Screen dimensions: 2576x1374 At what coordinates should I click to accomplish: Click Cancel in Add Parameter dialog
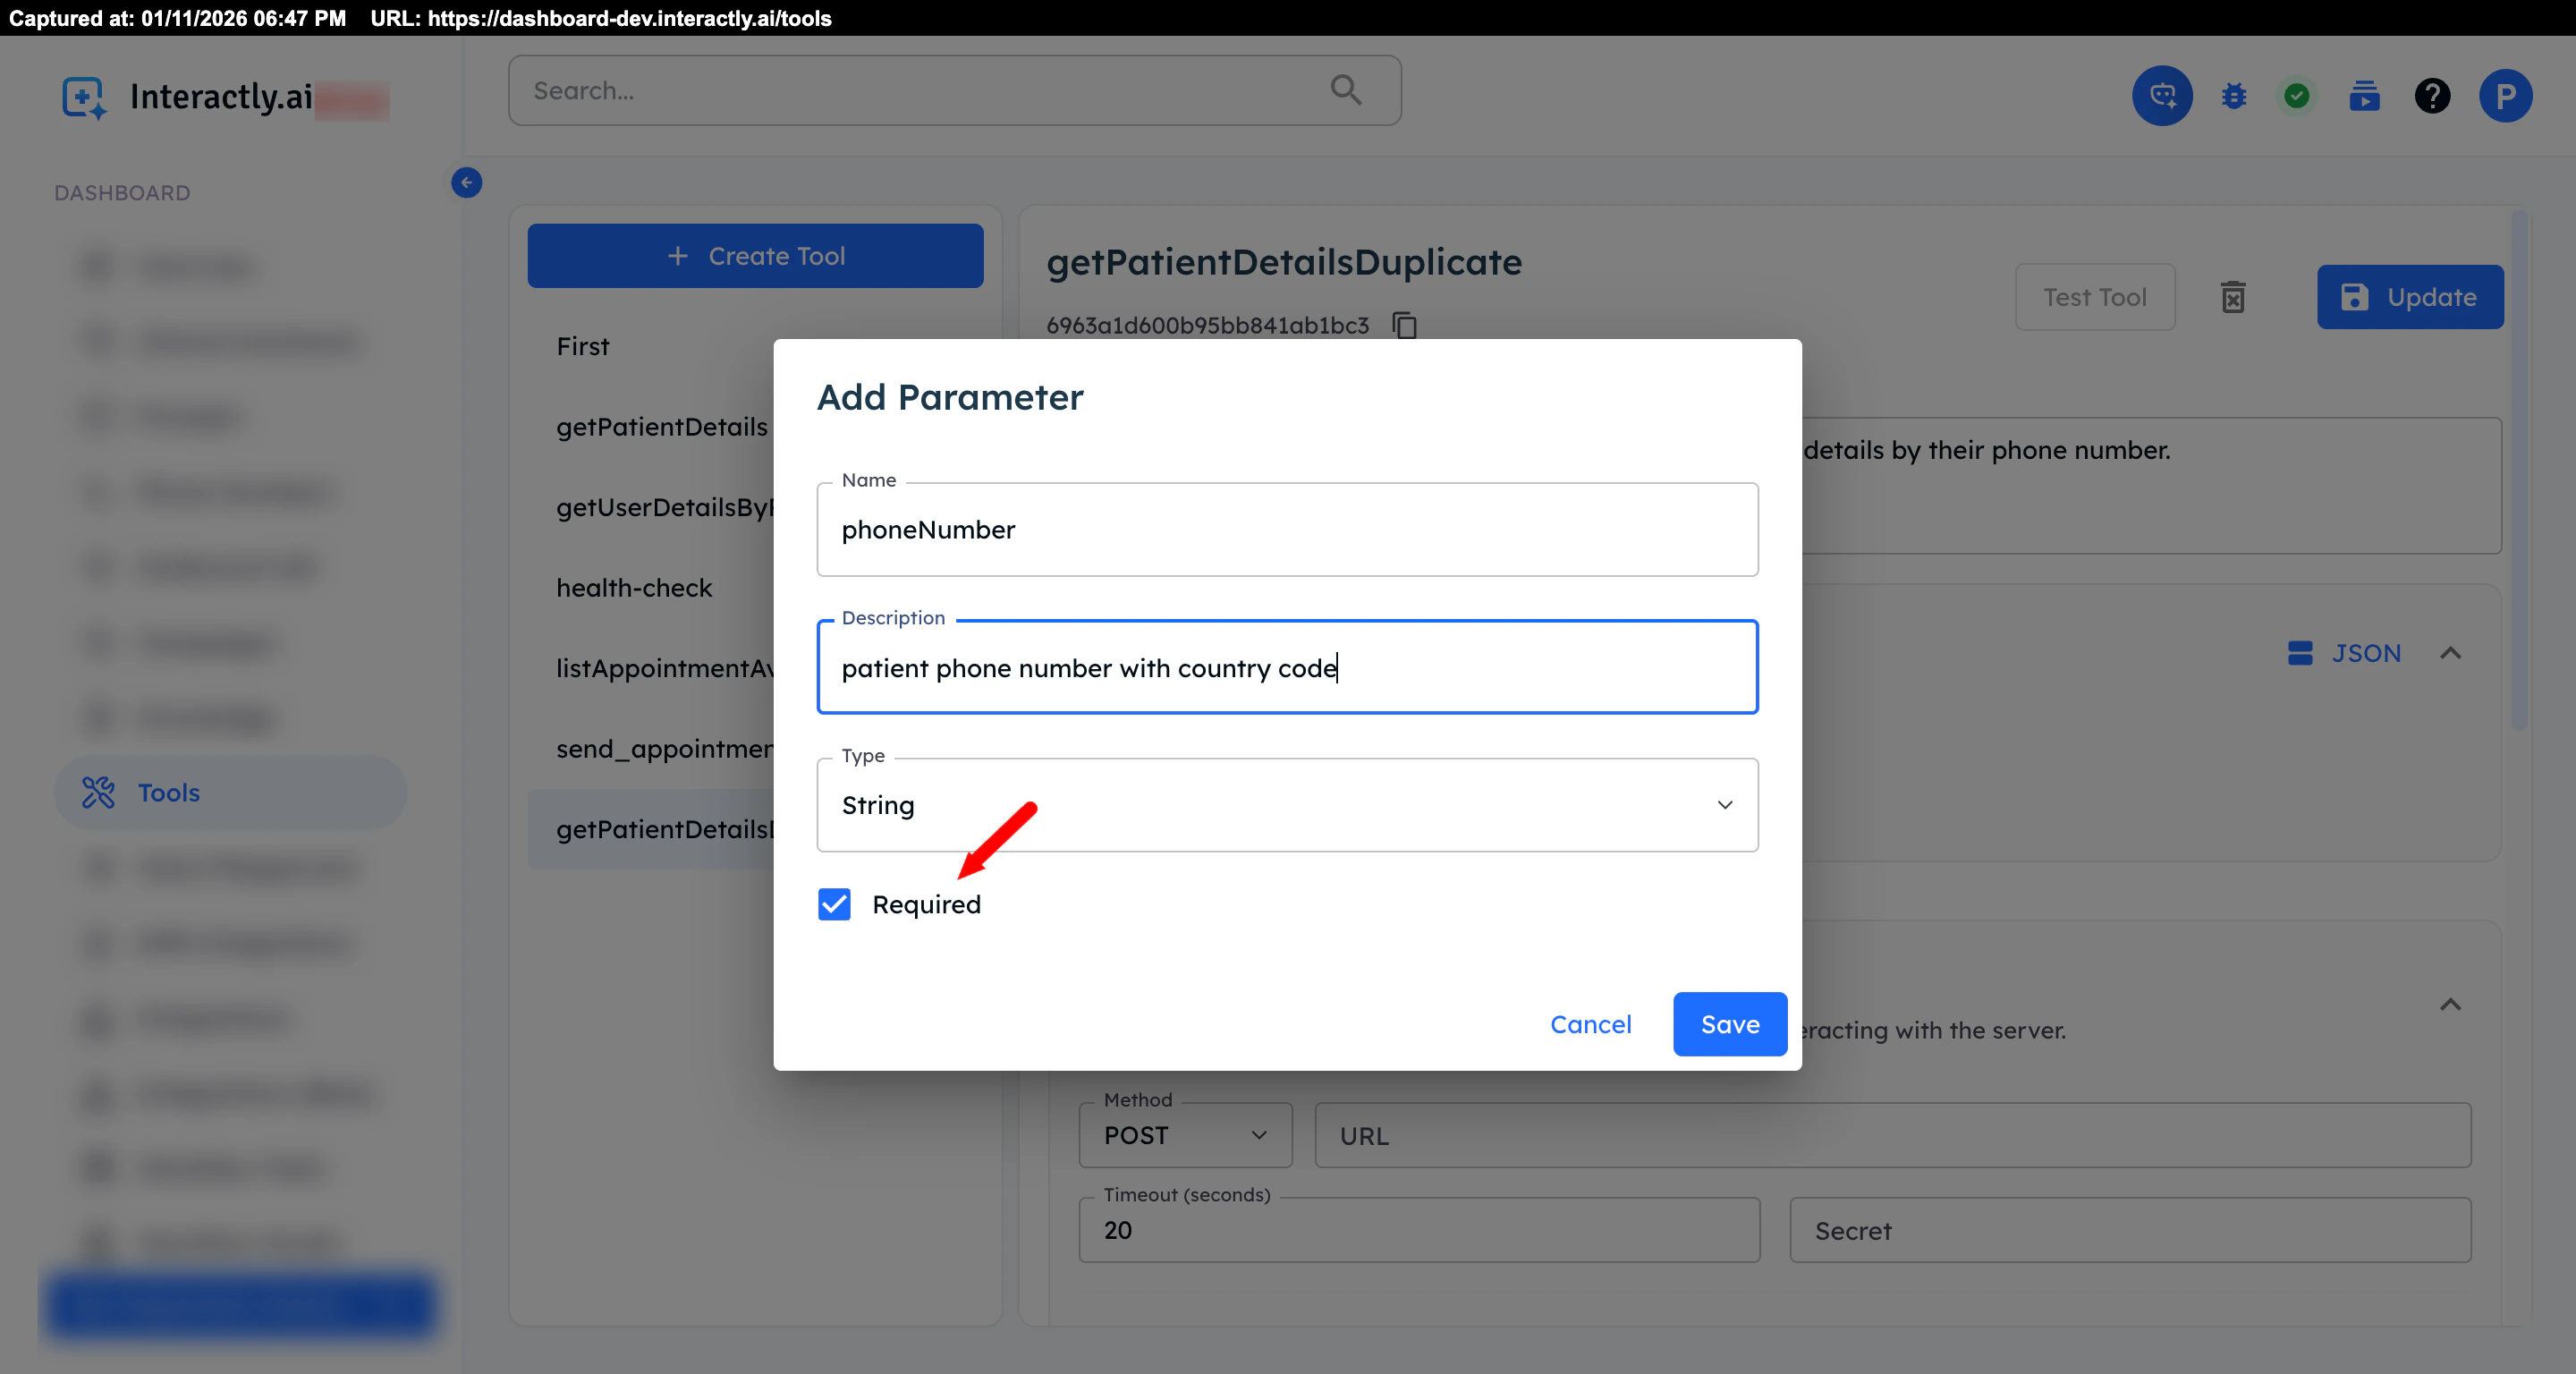(1590, 1024)
